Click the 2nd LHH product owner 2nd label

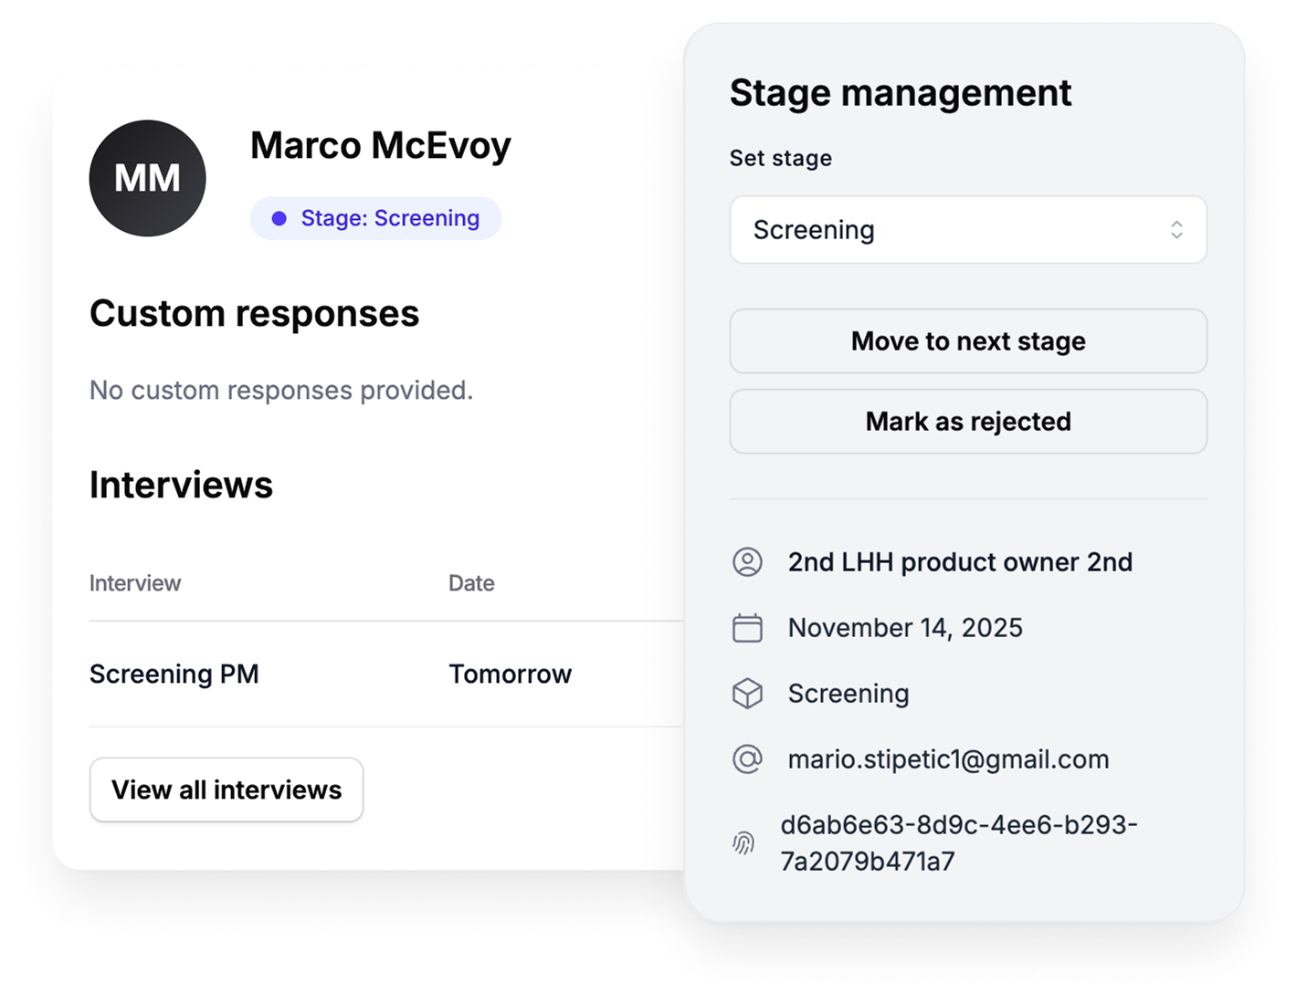[960, 562]
